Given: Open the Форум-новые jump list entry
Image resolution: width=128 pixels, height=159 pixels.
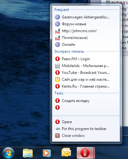Looking at the screenshot, I should tap(86, 24).
